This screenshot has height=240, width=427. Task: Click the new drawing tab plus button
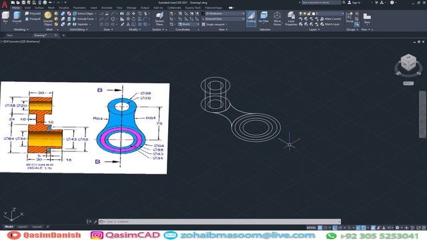(x=63, y=35)
